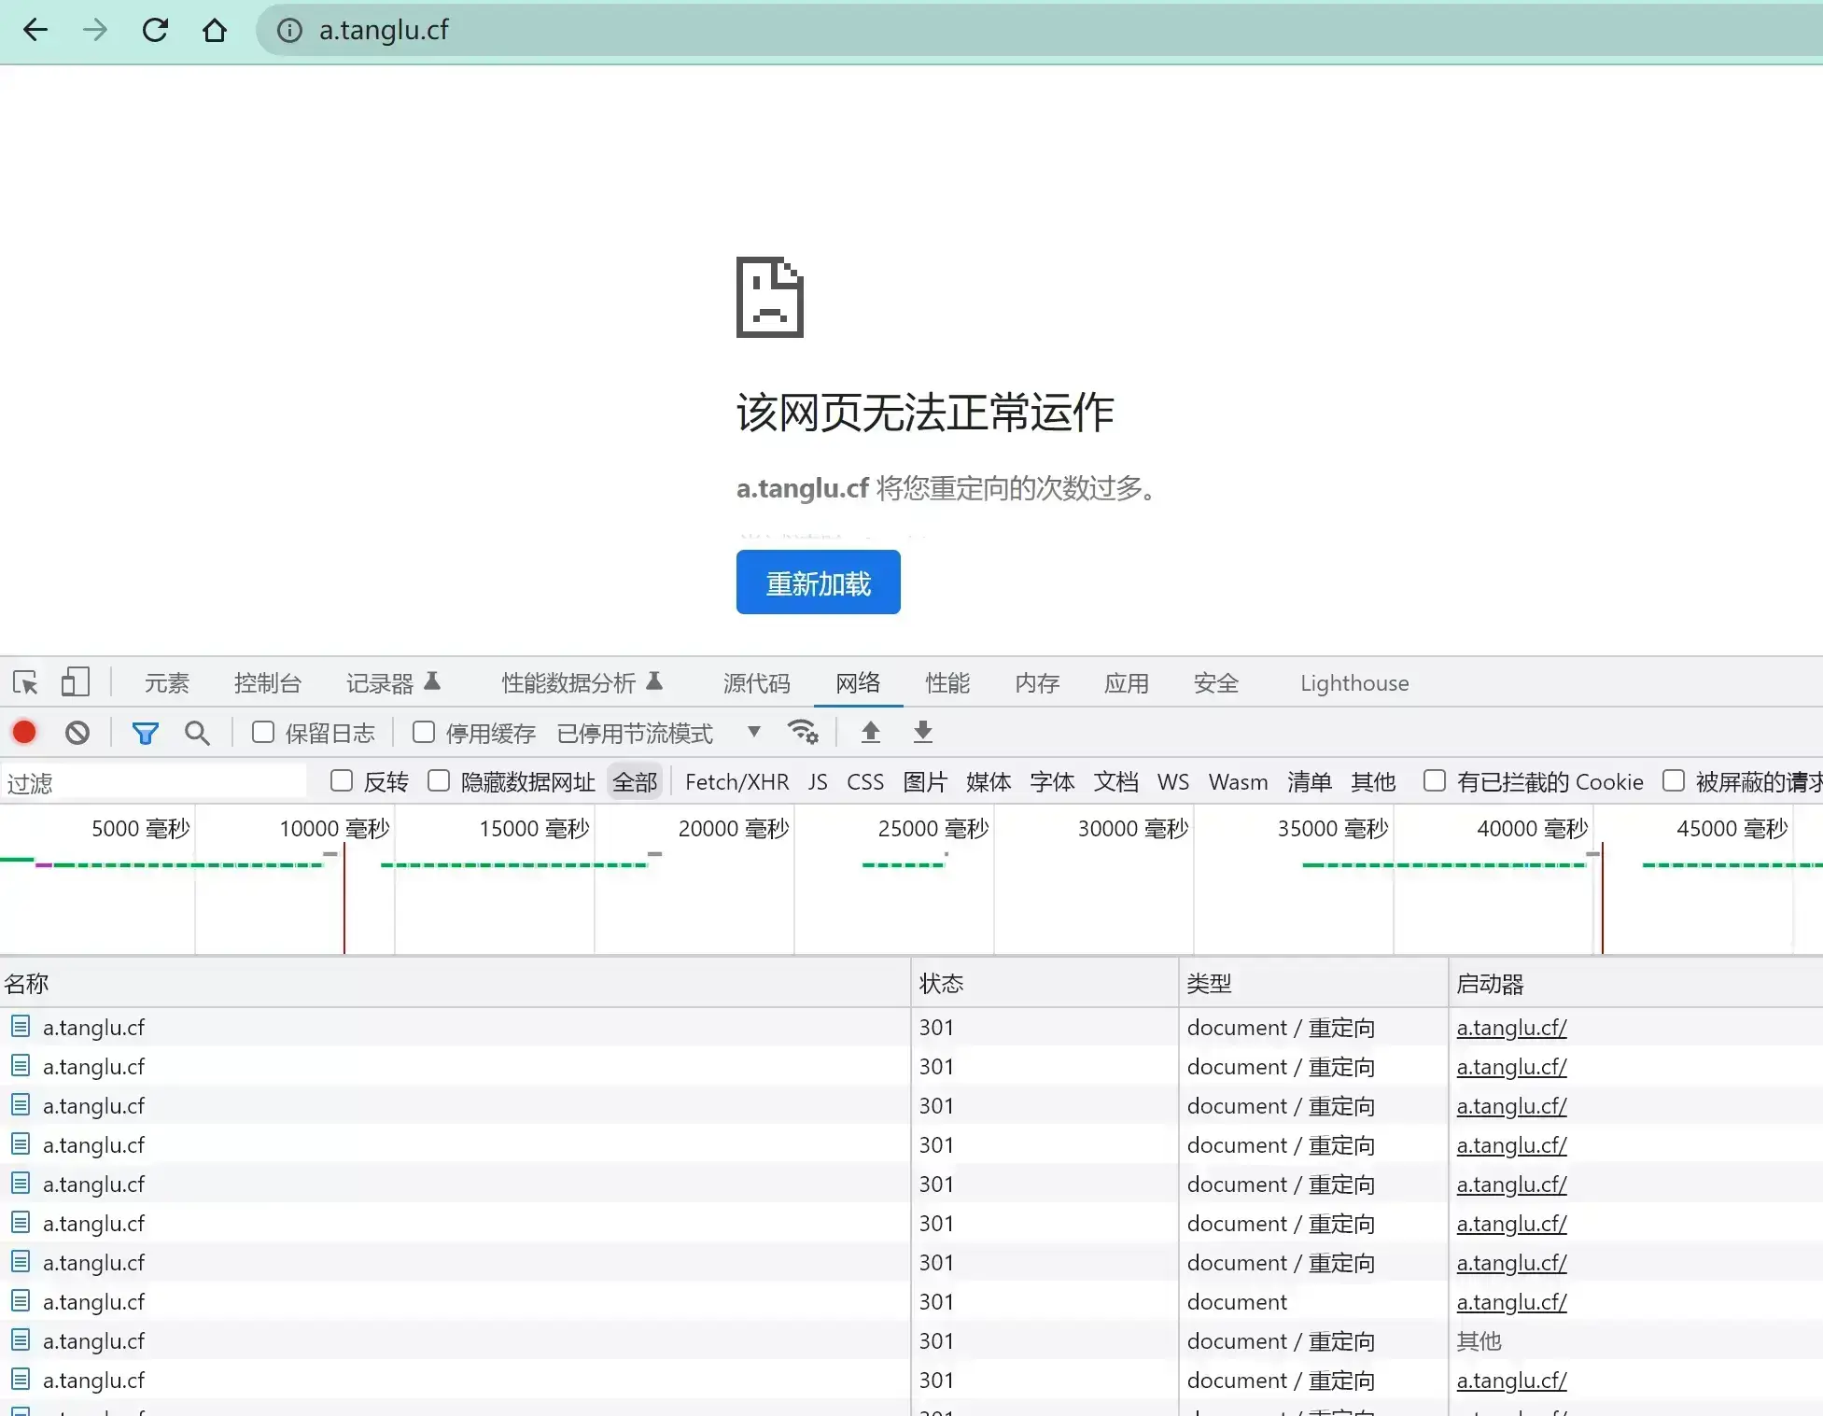Viewport: 1823px width, 1416px height.
Task: Click the browser forward arrow
Action: click(x=95, y=31)
